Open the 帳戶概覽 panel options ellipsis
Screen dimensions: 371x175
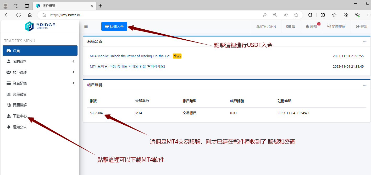tap(364, 85)
